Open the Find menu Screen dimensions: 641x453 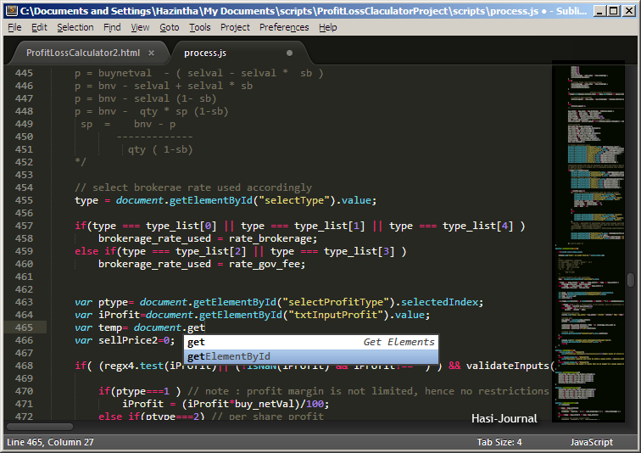coord(112,27)
